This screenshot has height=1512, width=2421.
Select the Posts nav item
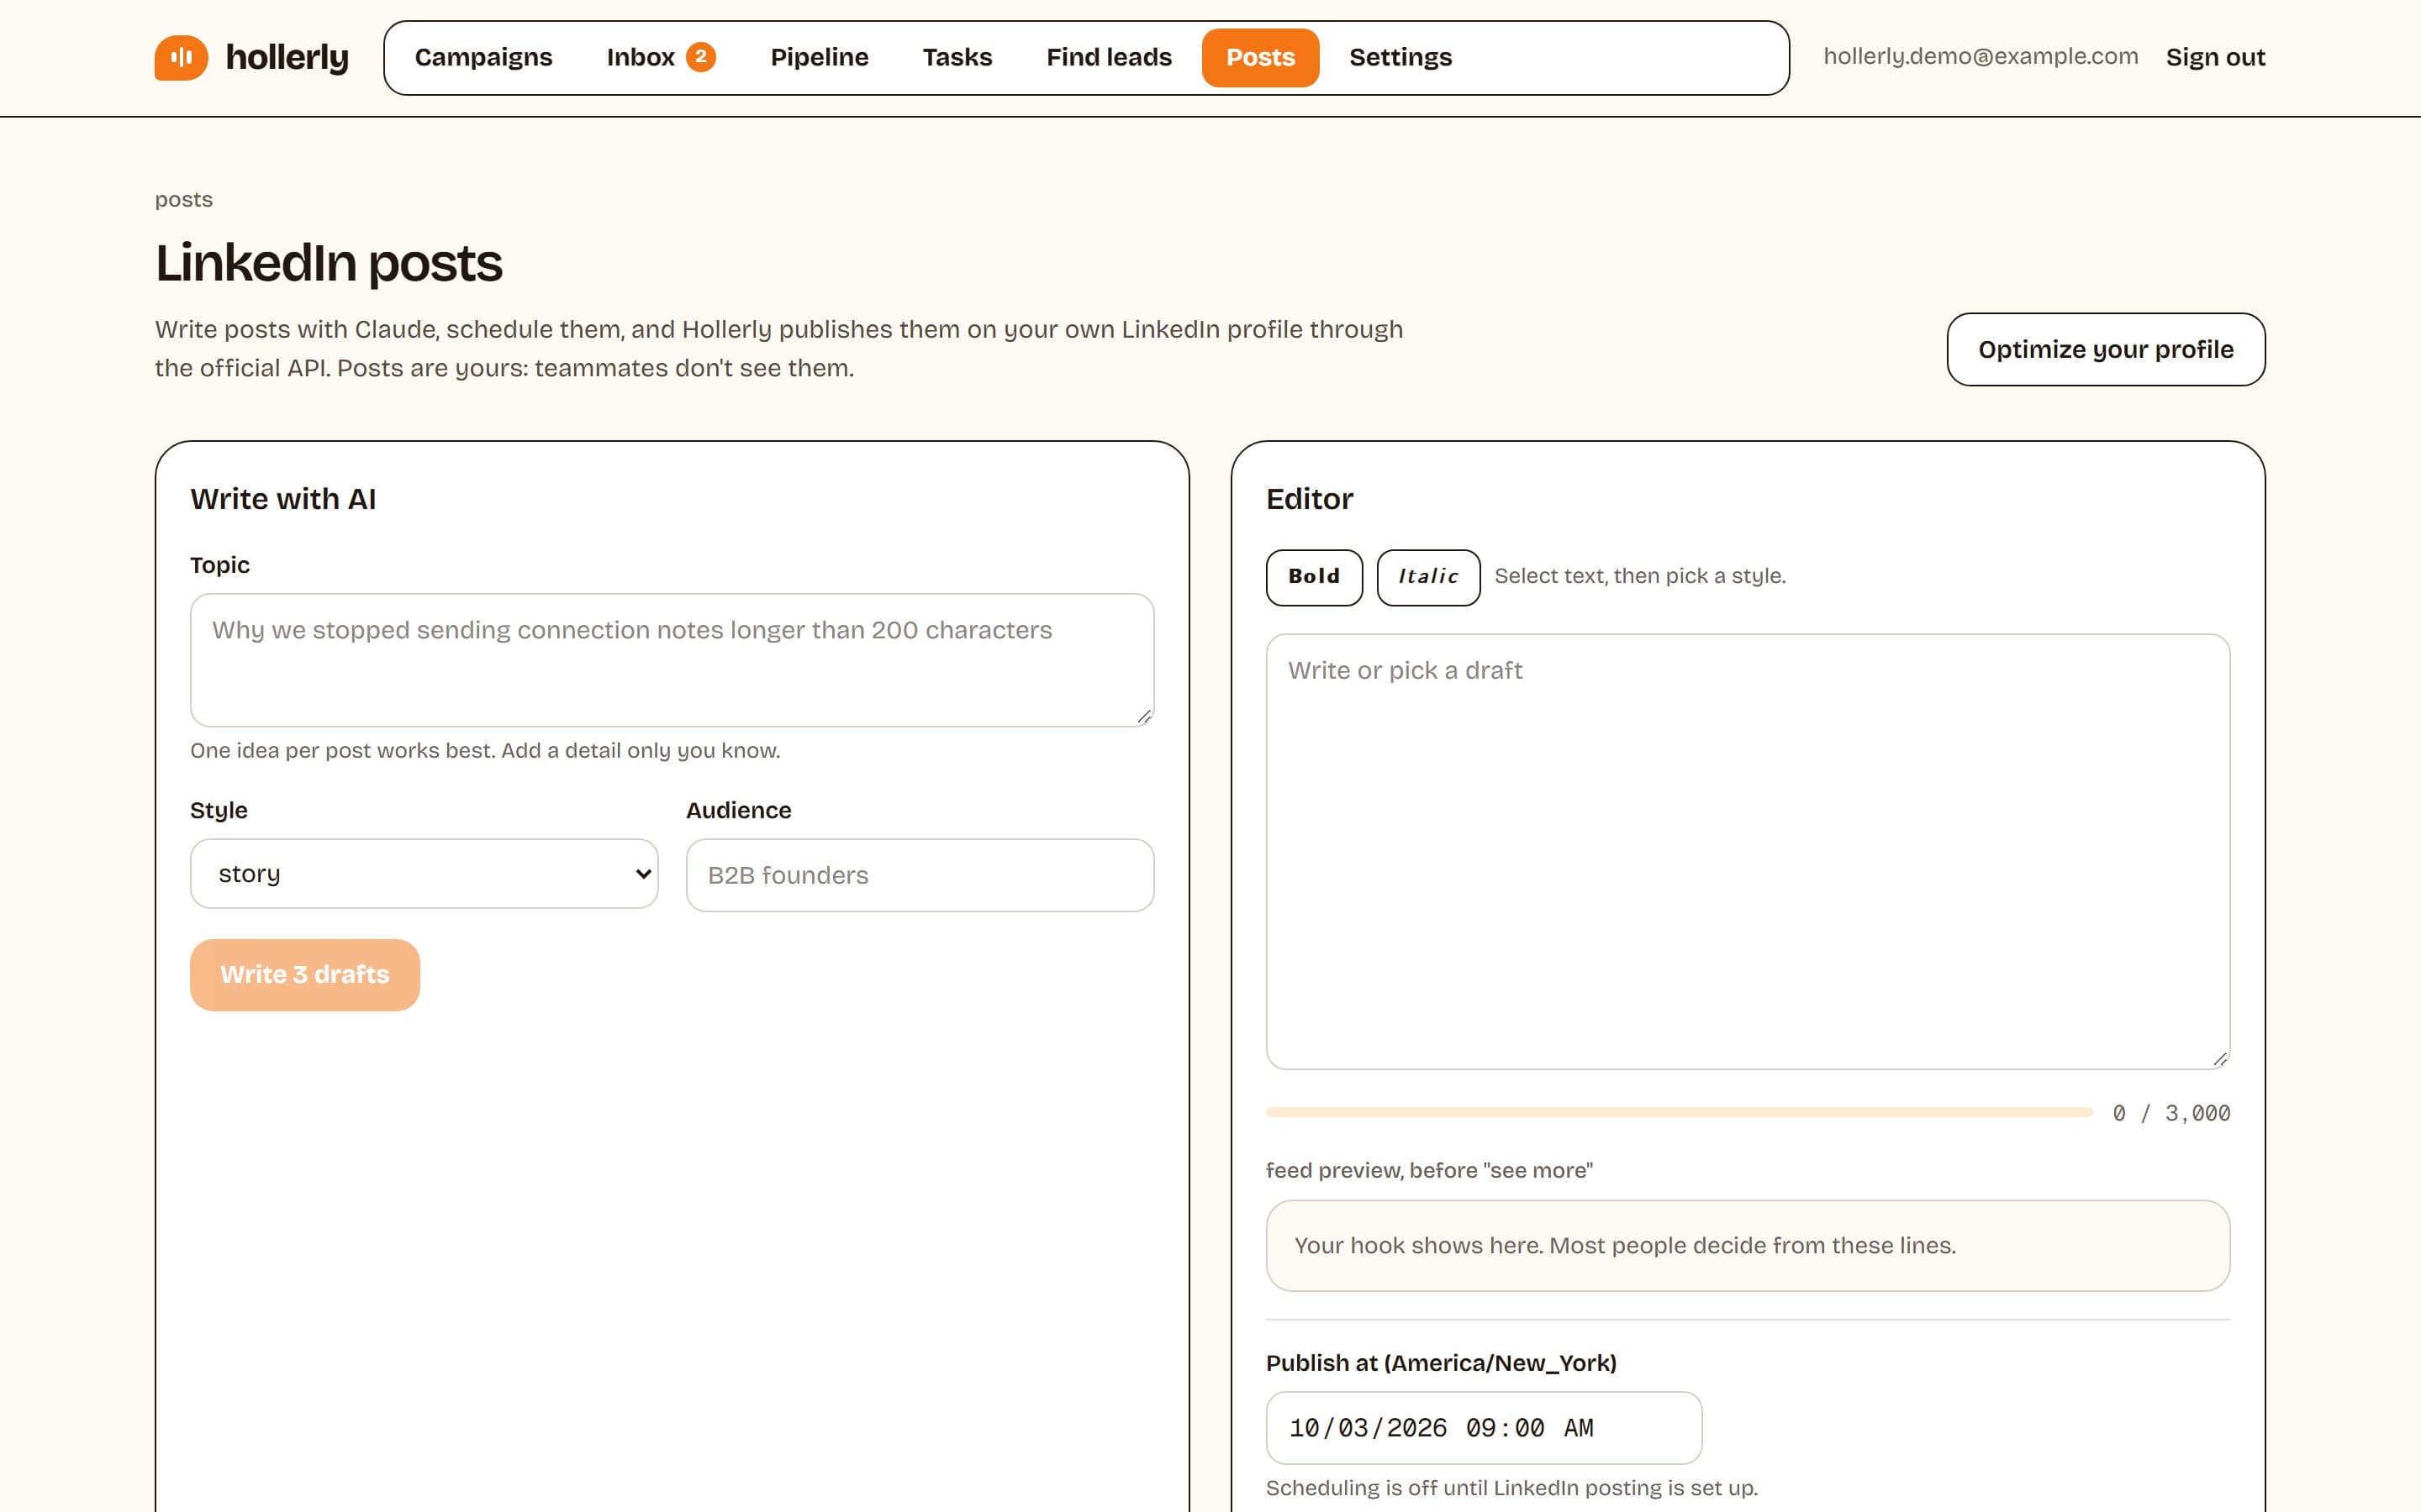[x=1261, y=57]
